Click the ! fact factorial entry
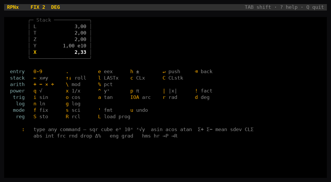Image resolution: width=331 pixels, height=182 pixels. (203, 91)
